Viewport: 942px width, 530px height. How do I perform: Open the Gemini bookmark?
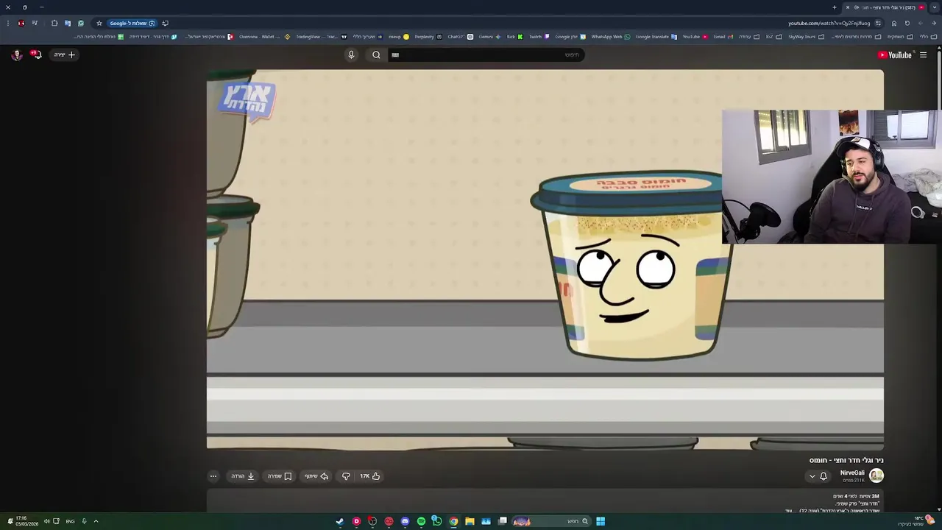tap(489, 37)
